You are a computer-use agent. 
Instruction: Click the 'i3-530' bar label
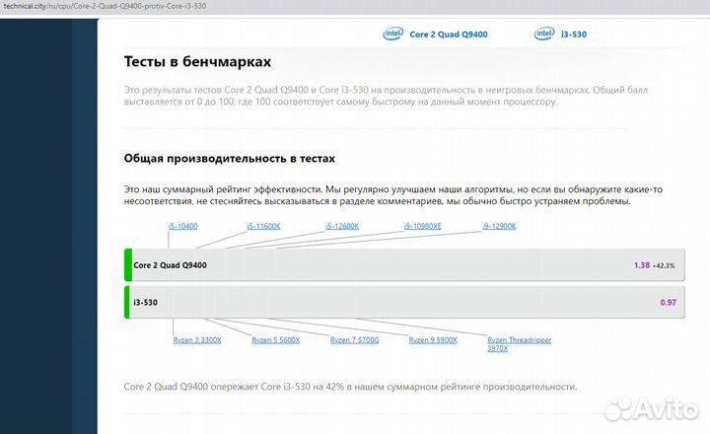click(145, 302)
